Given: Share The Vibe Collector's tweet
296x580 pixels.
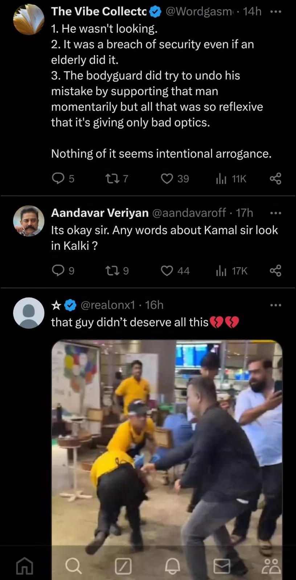Looking at the screenshot, I should pos(275,179).
